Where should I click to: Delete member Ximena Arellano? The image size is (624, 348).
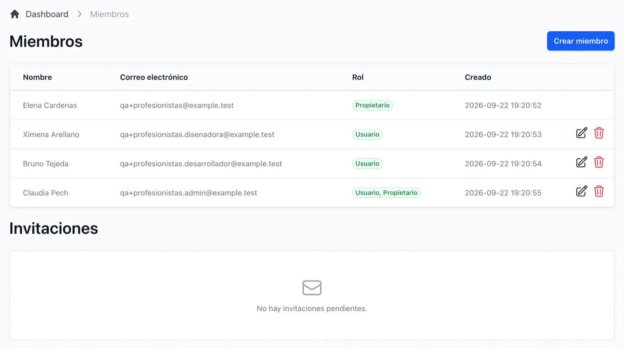[599, 133]
